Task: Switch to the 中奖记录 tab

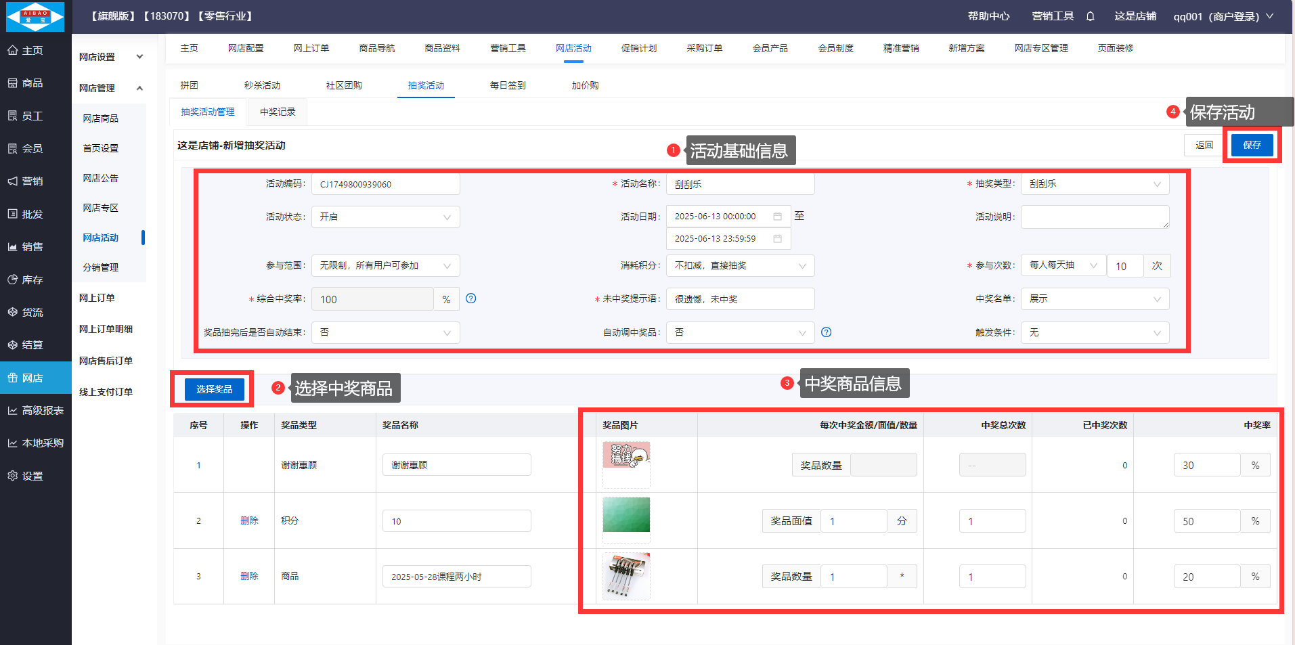Action: click(x=278, y=112)
